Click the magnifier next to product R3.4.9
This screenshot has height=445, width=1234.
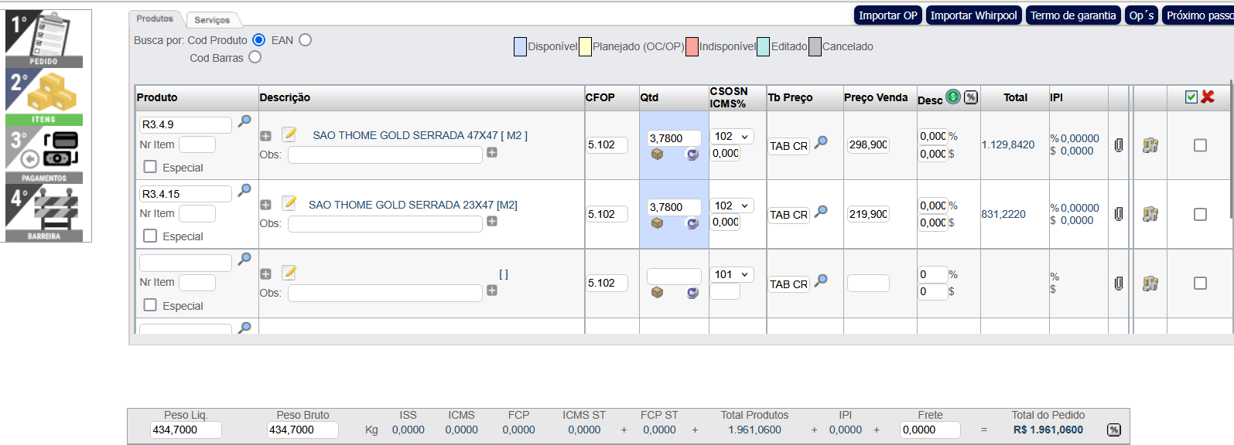(x=244, y=121)
